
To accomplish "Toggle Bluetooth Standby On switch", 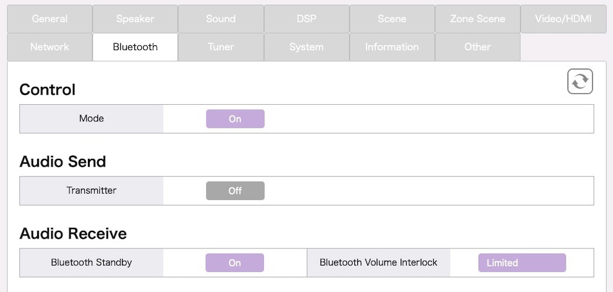I will 235,263.
